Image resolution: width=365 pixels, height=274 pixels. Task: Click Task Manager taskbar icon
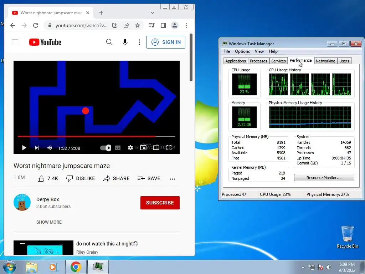pos(98,267)
